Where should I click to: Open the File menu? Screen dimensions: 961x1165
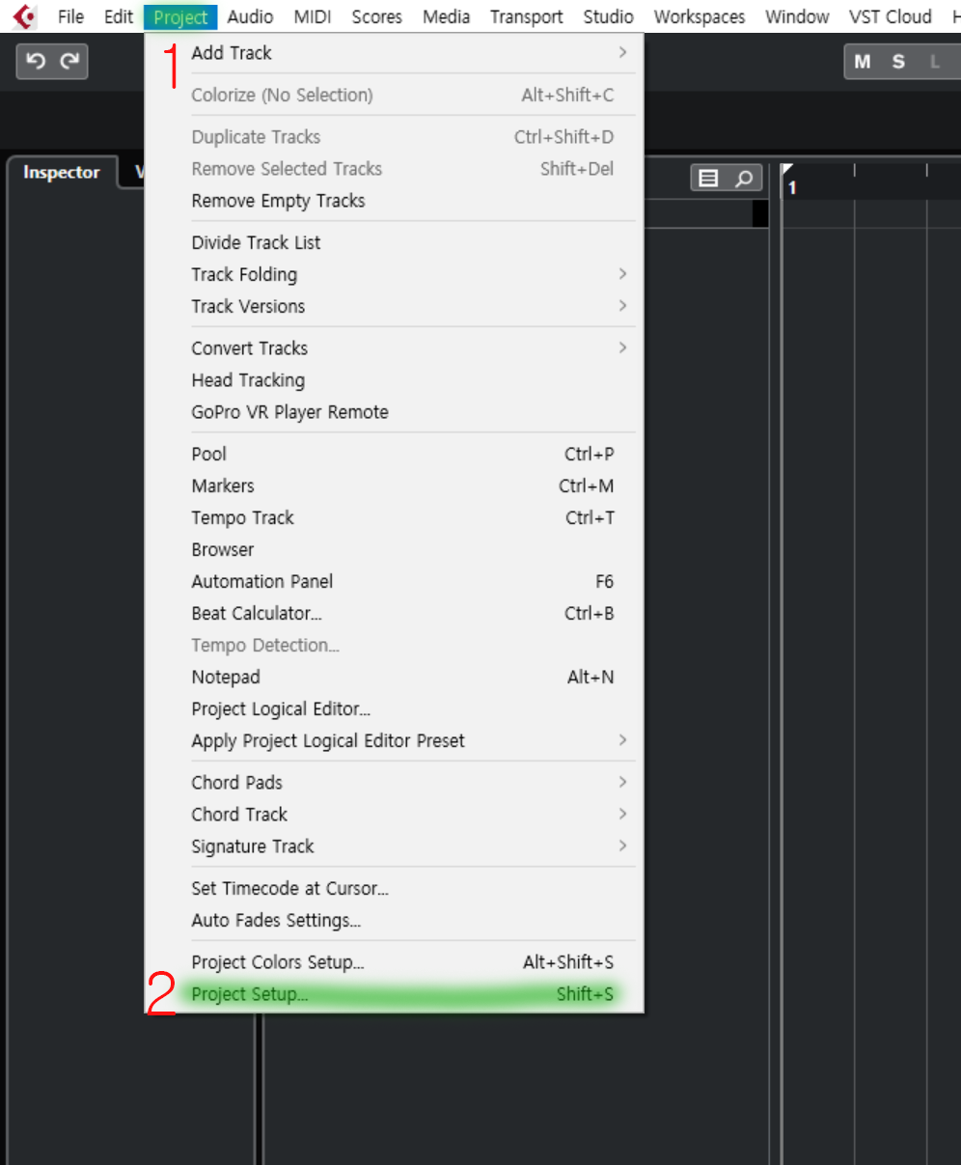click(70, 16)
